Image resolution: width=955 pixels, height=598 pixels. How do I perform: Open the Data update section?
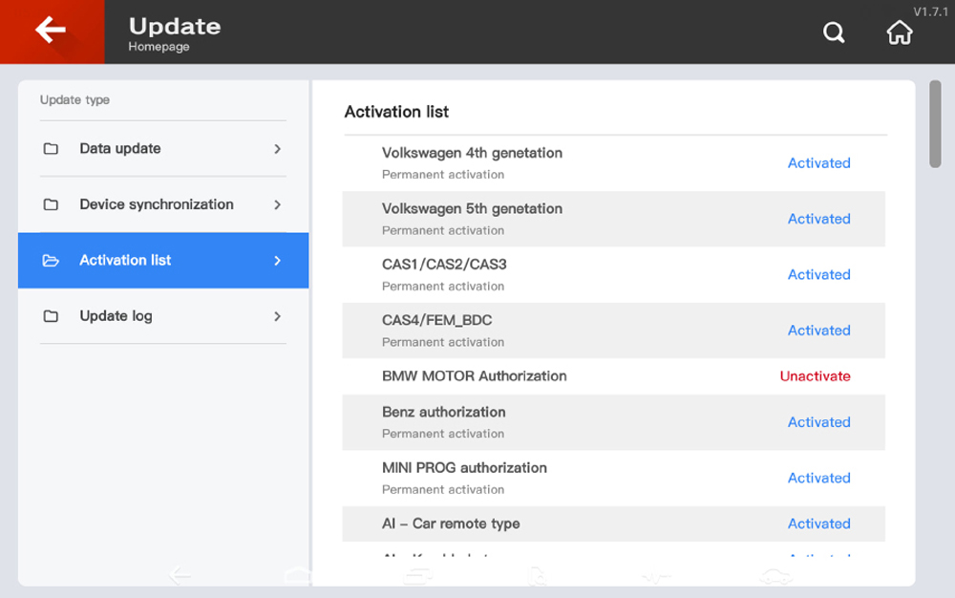tap(163, 149)
